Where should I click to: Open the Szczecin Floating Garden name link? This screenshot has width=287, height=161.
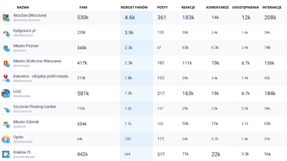35,106
